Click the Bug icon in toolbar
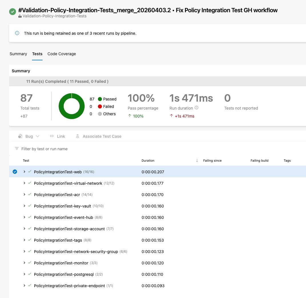This screenshot has height=298, width=306. pyautogui.click(x=20, y=136)
